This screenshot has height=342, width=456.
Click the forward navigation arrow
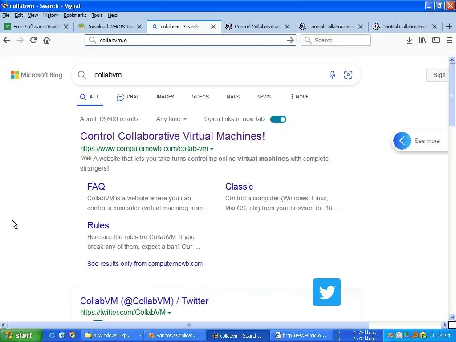click(20, 40)
